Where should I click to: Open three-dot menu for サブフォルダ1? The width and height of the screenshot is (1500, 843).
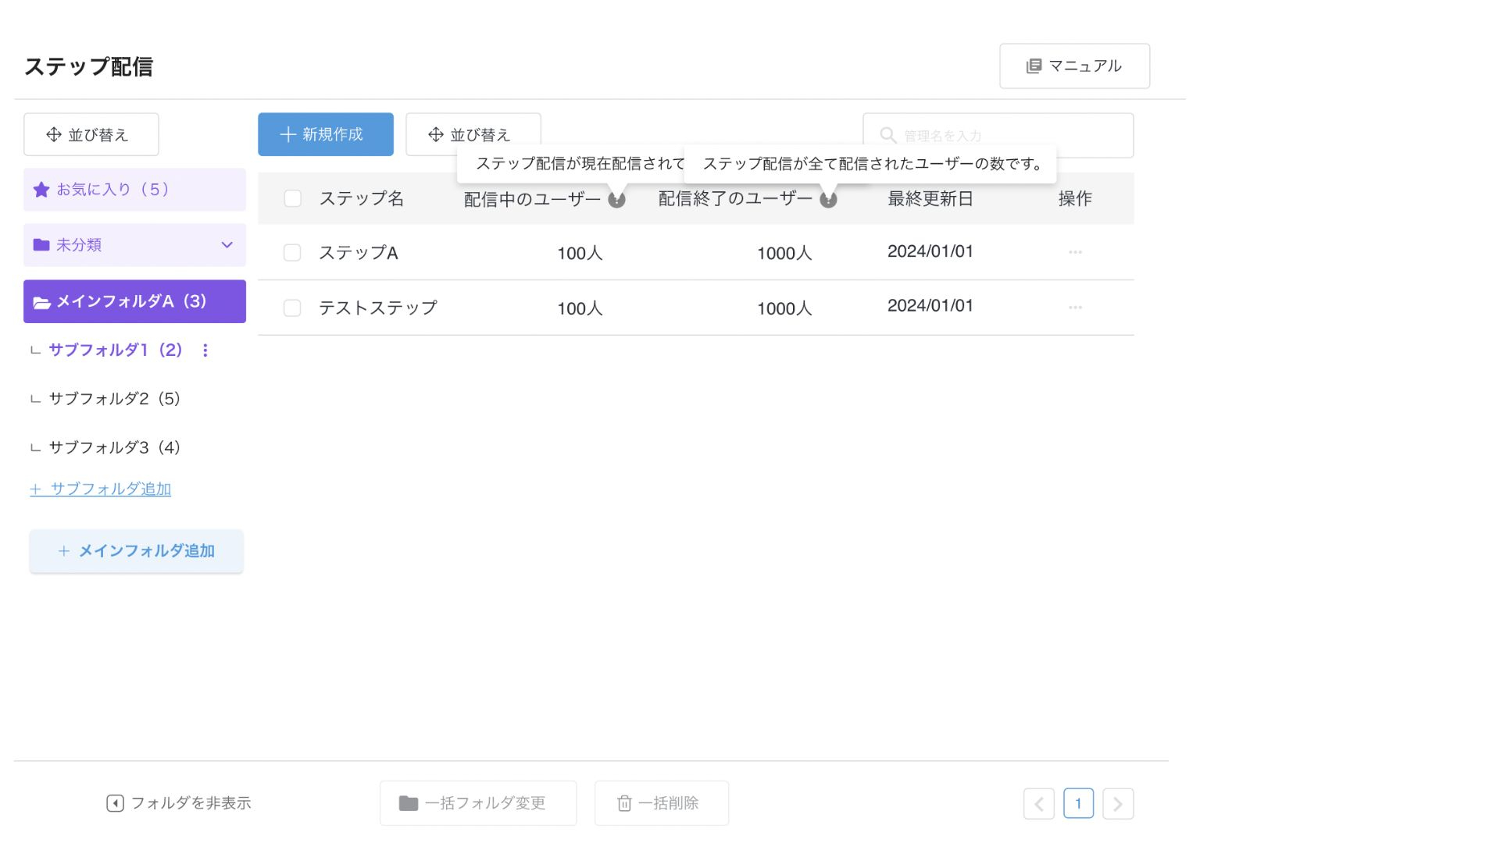pyautogui.click(x=205, y=350)
